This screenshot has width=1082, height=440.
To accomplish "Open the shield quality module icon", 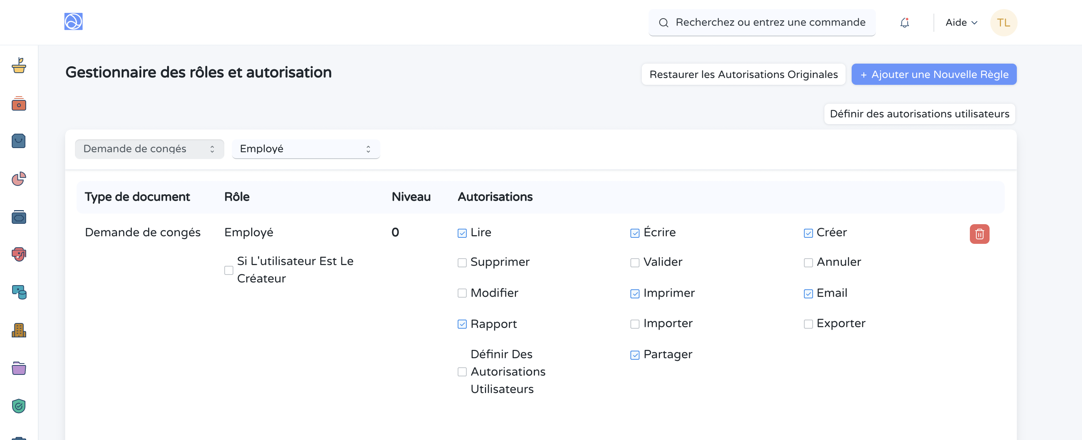I will click(19, 406).
